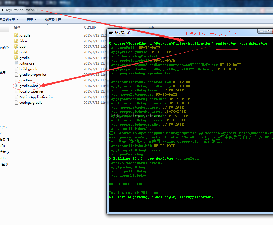
Task: Click the gradlew.bat batch file icon
Action: 16,86
